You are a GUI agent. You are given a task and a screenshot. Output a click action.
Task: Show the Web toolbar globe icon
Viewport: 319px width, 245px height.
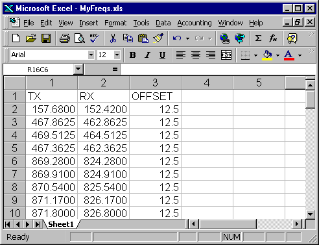pos(240,39)
